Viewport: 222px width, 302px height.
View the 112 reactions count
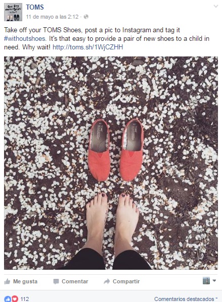tap(25, 299)
